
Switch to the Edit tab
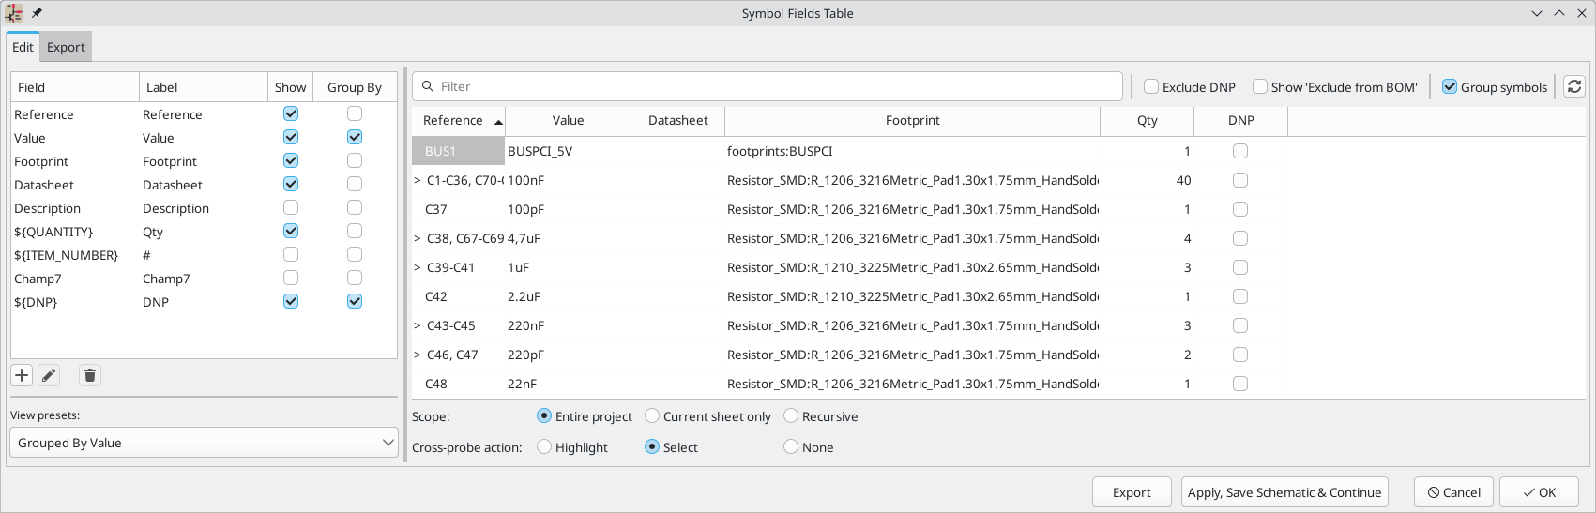tap(23, 47)
